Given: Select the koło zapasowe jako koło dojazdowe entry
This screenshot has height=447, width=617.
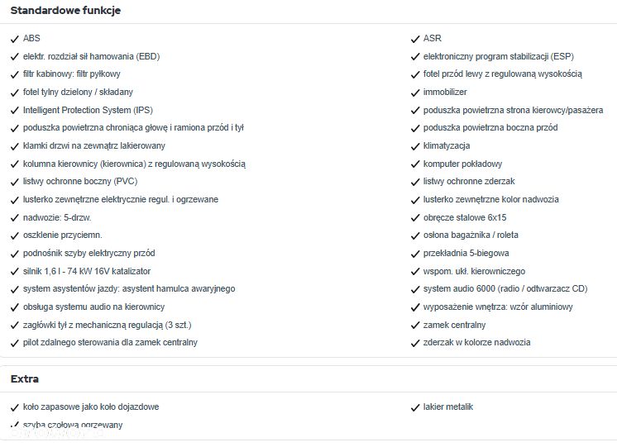Looking at the screenshot, I should (x=91, y=407).
